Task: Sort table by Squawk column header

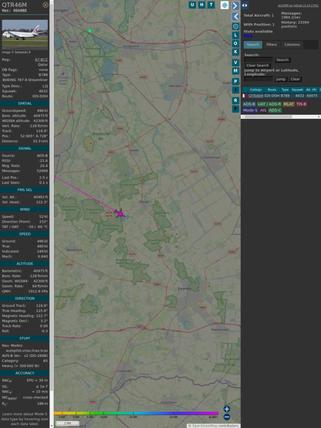Action: click(297, 90)
